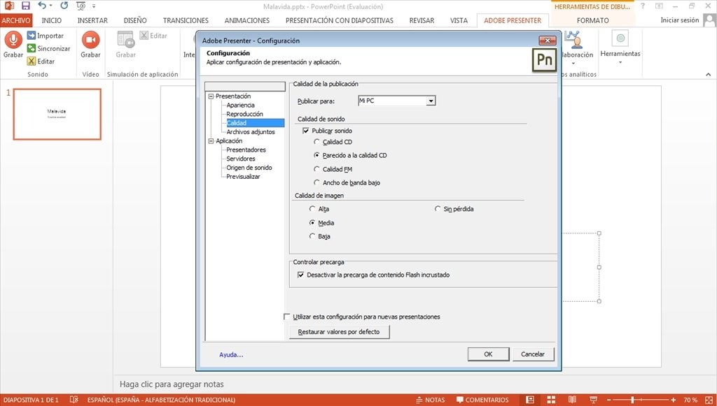Switch to Normal view icon in status bar
Viewport: 717px width, 406px height.
(x=529, y=400)
